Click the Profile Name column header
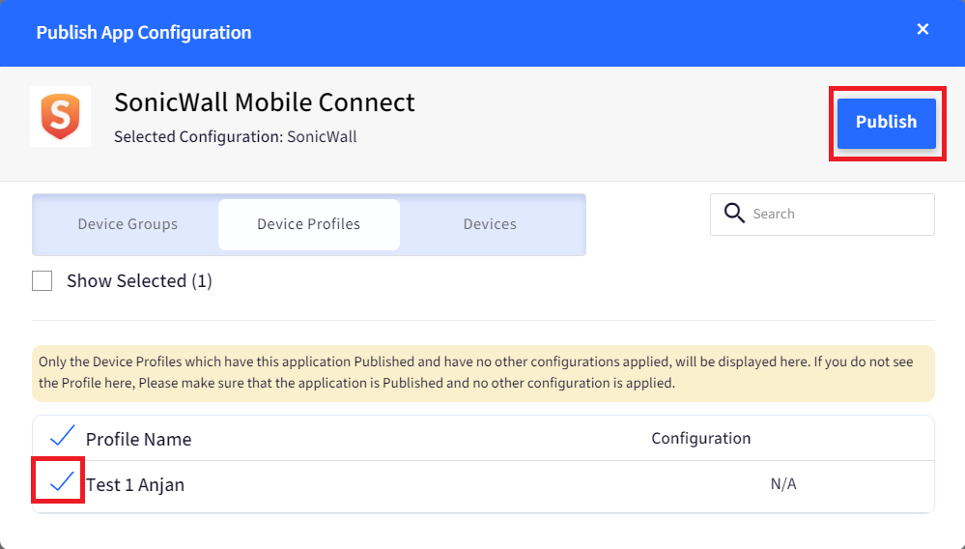This screenshot has height=549, width=965. coord(138,439)
